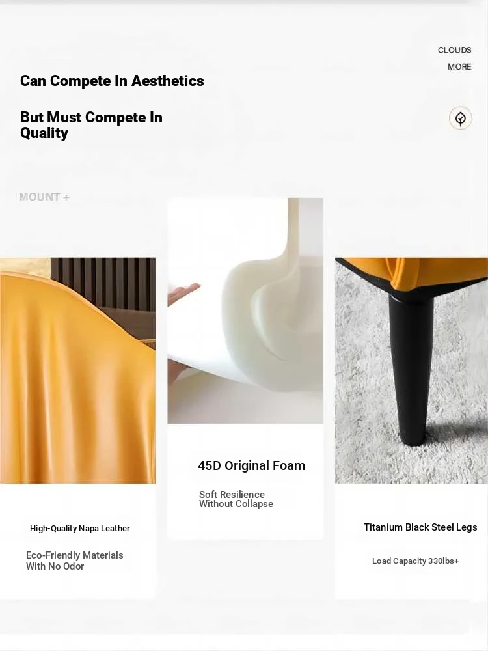Click the leaf icon in circle

coord(460,118)
